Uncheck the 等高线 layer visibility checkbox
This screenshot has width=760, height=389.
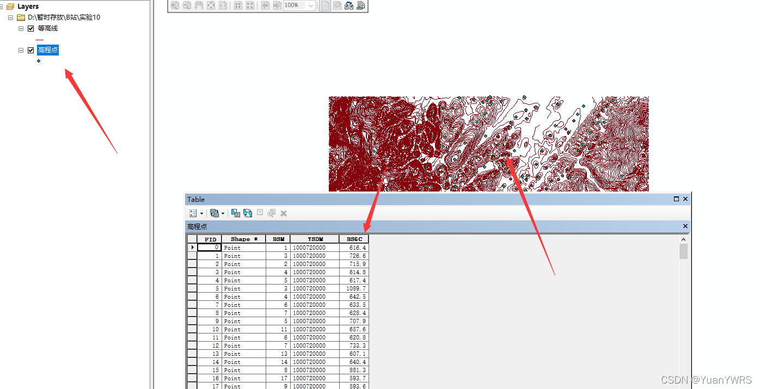point(30,28)
